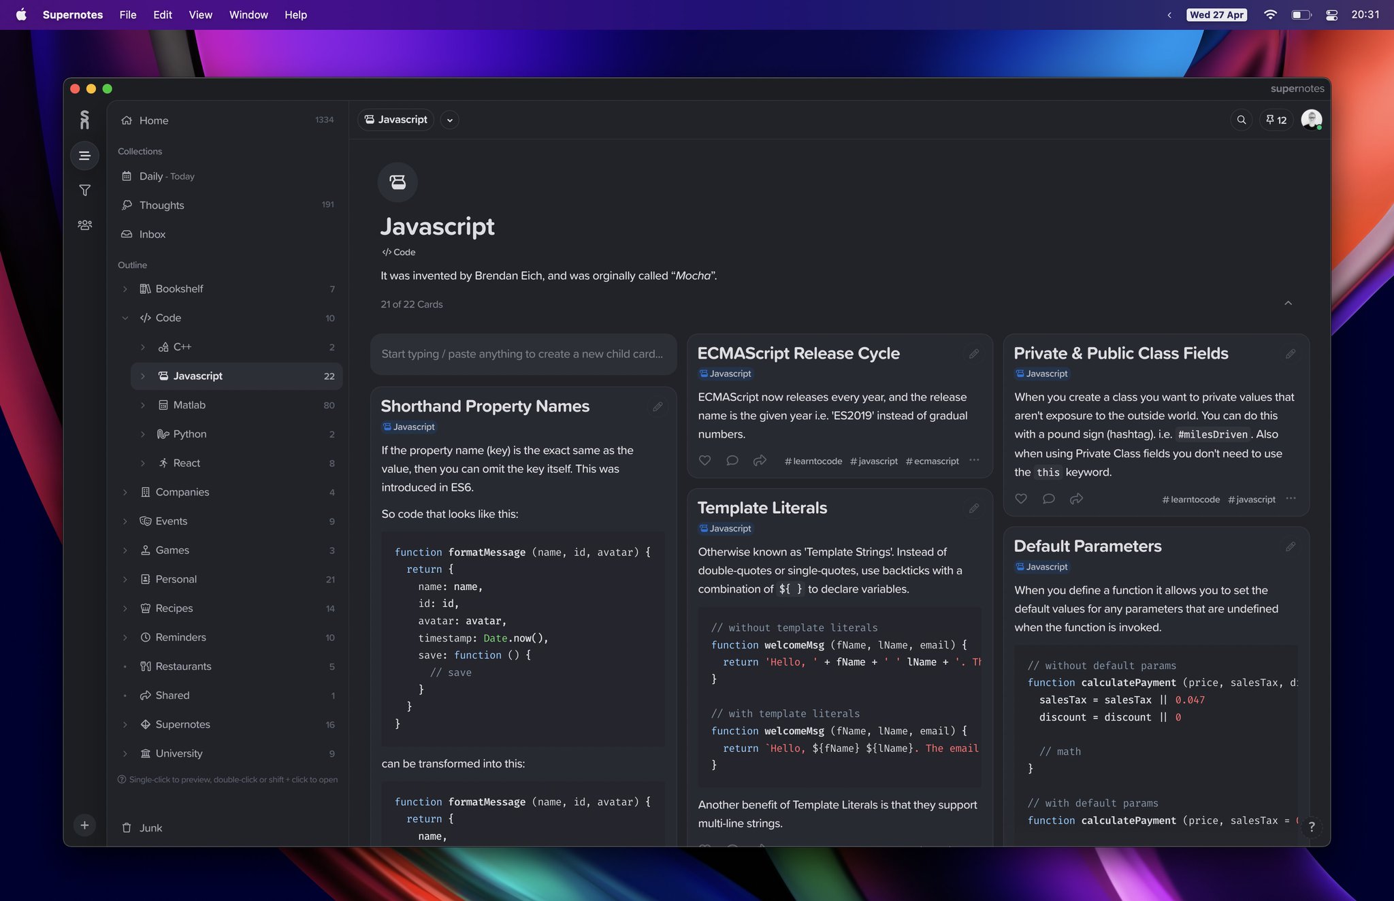Screen dimensions: 1394x901
Task: Collapse the Code outline group
Action: (x=125, y=318)
